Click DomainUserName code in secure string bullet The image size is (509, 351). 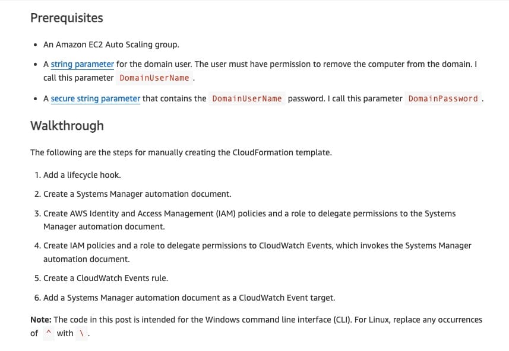coord(246,98)
